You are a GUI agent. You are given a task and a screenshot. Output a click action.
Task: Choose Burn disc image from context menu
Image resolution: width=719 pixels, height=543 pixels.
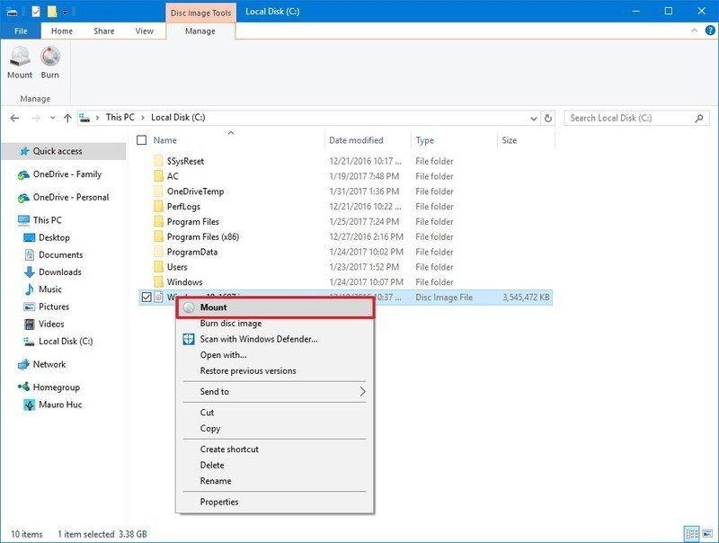(x=231, y=324)
